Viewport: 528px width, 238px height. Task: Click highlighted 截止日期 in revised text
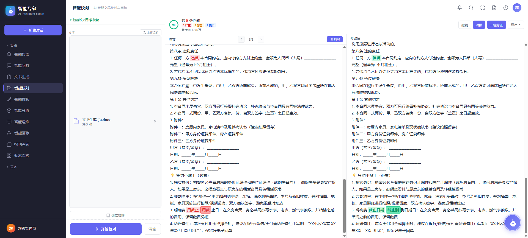(x=376, y=210)
